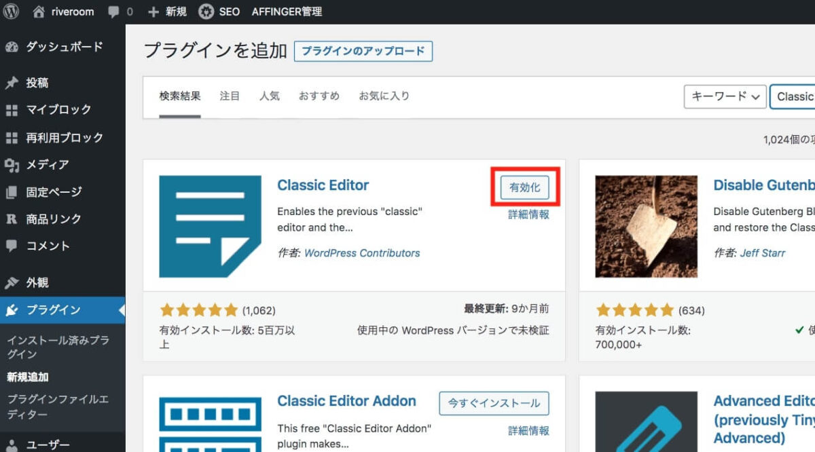Open 詳細情報 for Classic Editor Addon
Viewport: 815px width, 452px height.
(529, 430)
